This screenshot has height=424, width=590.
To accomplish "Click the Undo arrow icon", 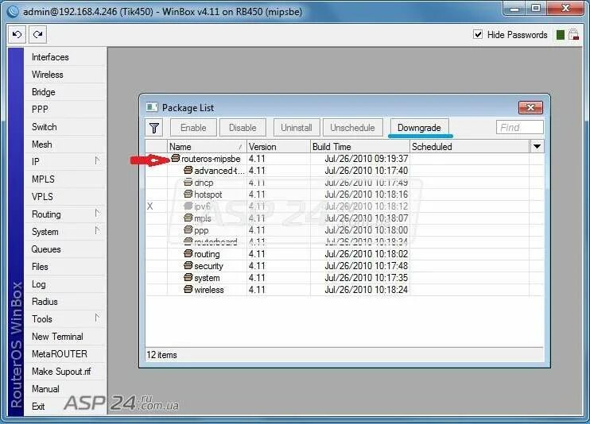I will [x=17, y=35].
